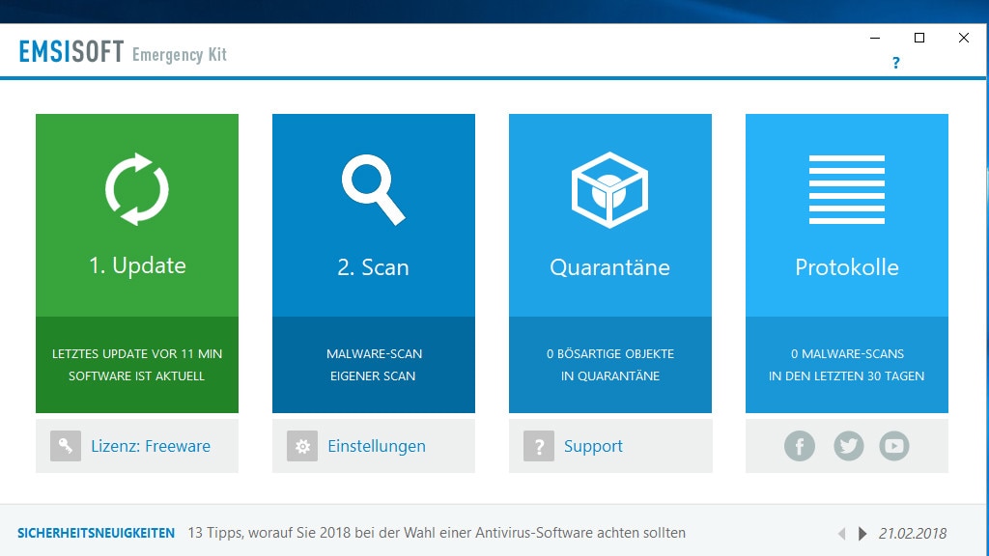Open help via the blue question mark
This screenshot has width=989, height=556.
pyautogui.click(x=895, y=63)
